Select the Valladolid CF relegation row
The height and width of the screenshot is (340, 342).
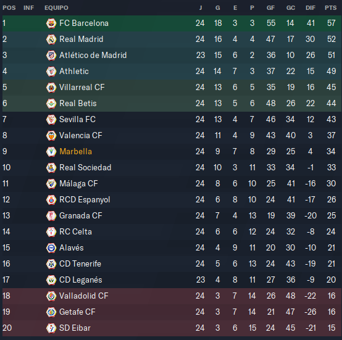pyautogui.click(x=172, y=296)
